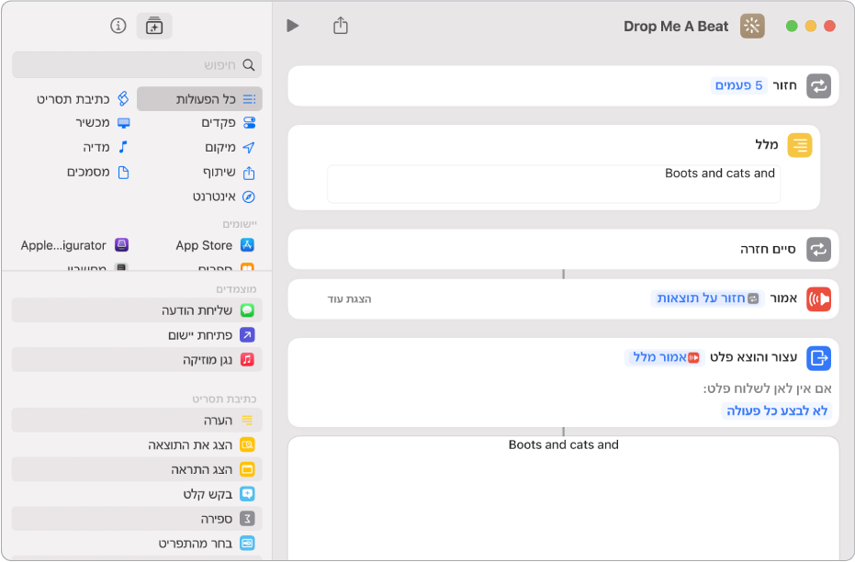Screen dimensions: 855x562
Task: Add the בחר מהתפריט action
Action: (137, 544)
